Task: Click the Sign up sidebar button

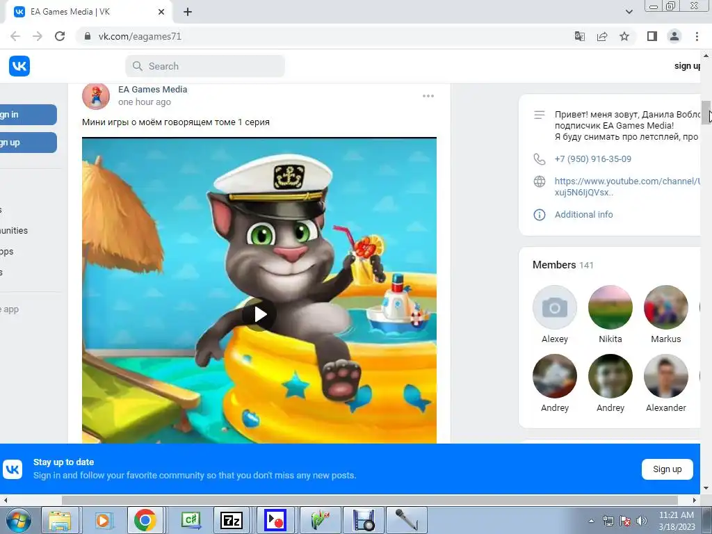Action: click(28, 143)
